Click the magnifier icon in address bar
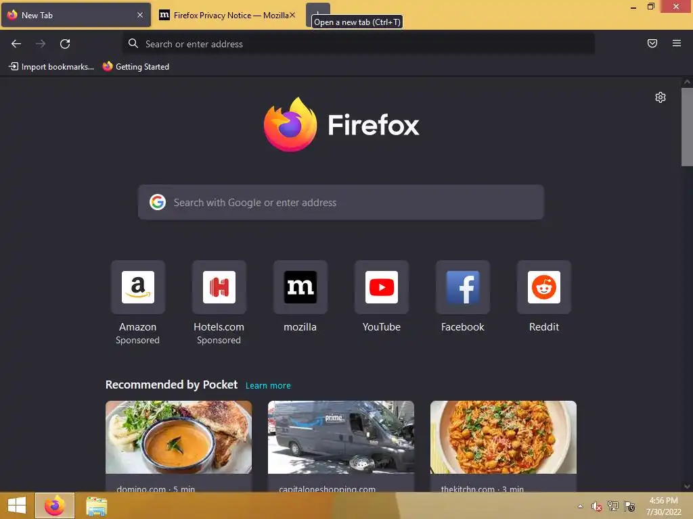The image size is (693, 519). click(133, 43)
